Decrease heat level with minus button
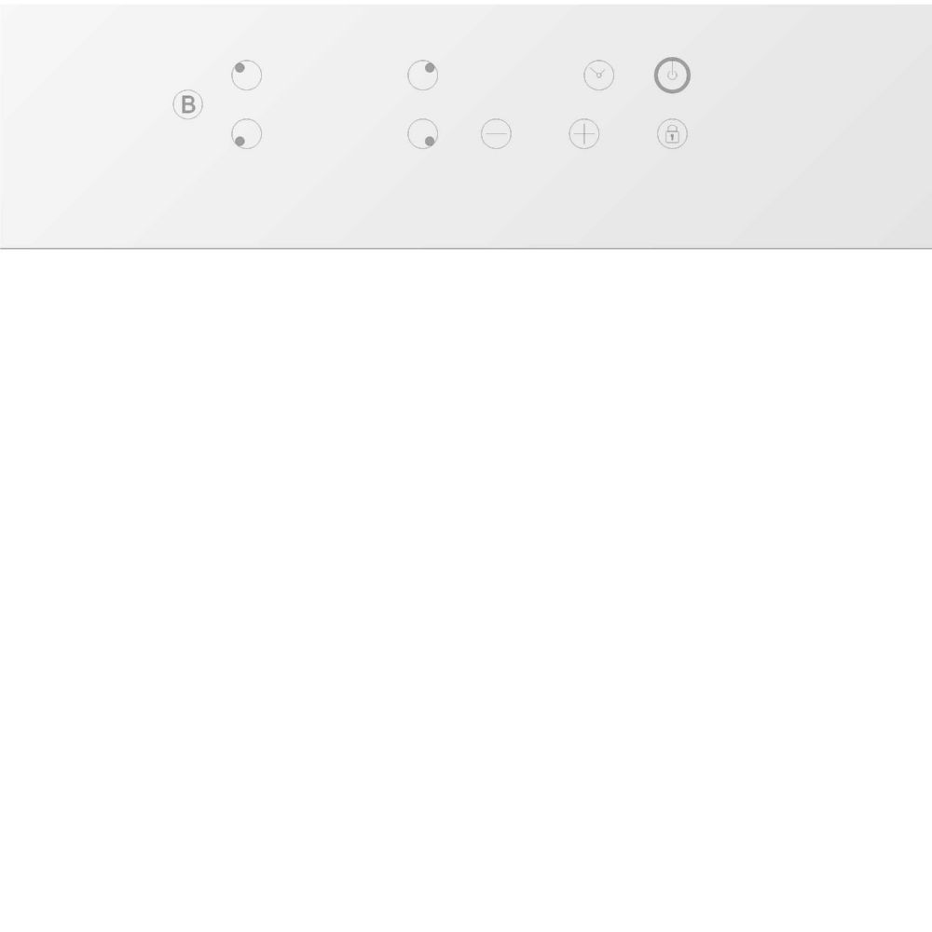The height and width of the screenshot is (932, 932). (x=497, y=133)
